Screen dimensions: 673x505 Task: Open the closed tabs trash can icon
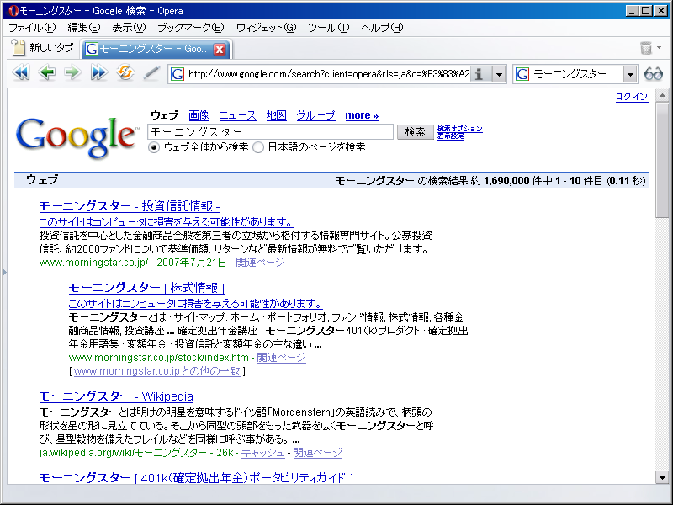coord(646,48)
